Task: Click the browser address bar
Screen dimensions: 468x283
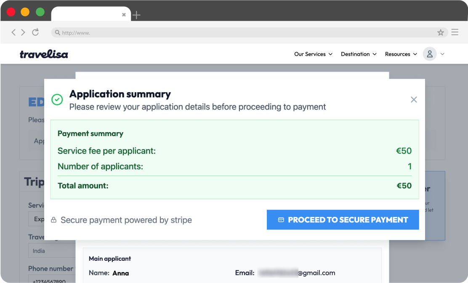Action: click(244, 32)
